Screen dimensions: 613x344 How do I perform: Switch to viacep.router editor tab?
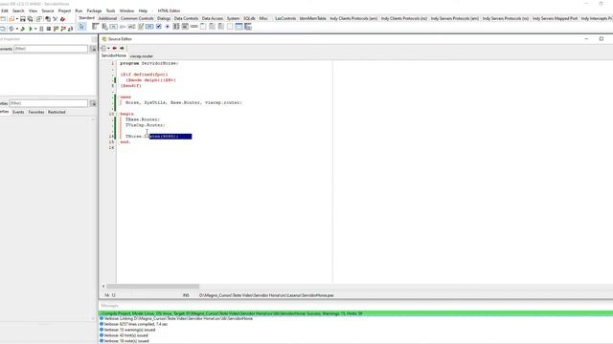coord(141,56)
